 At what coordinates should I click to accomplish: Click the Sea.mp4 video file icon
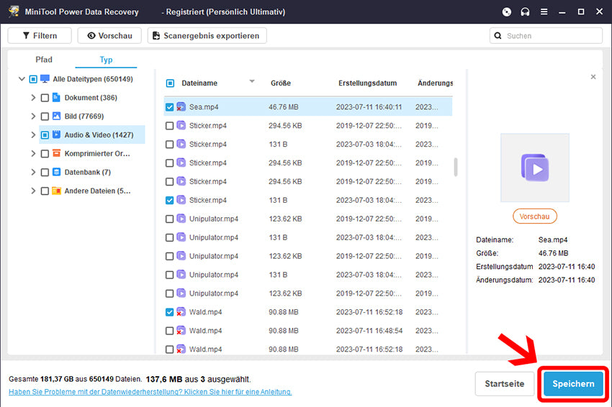click(181, 107)
